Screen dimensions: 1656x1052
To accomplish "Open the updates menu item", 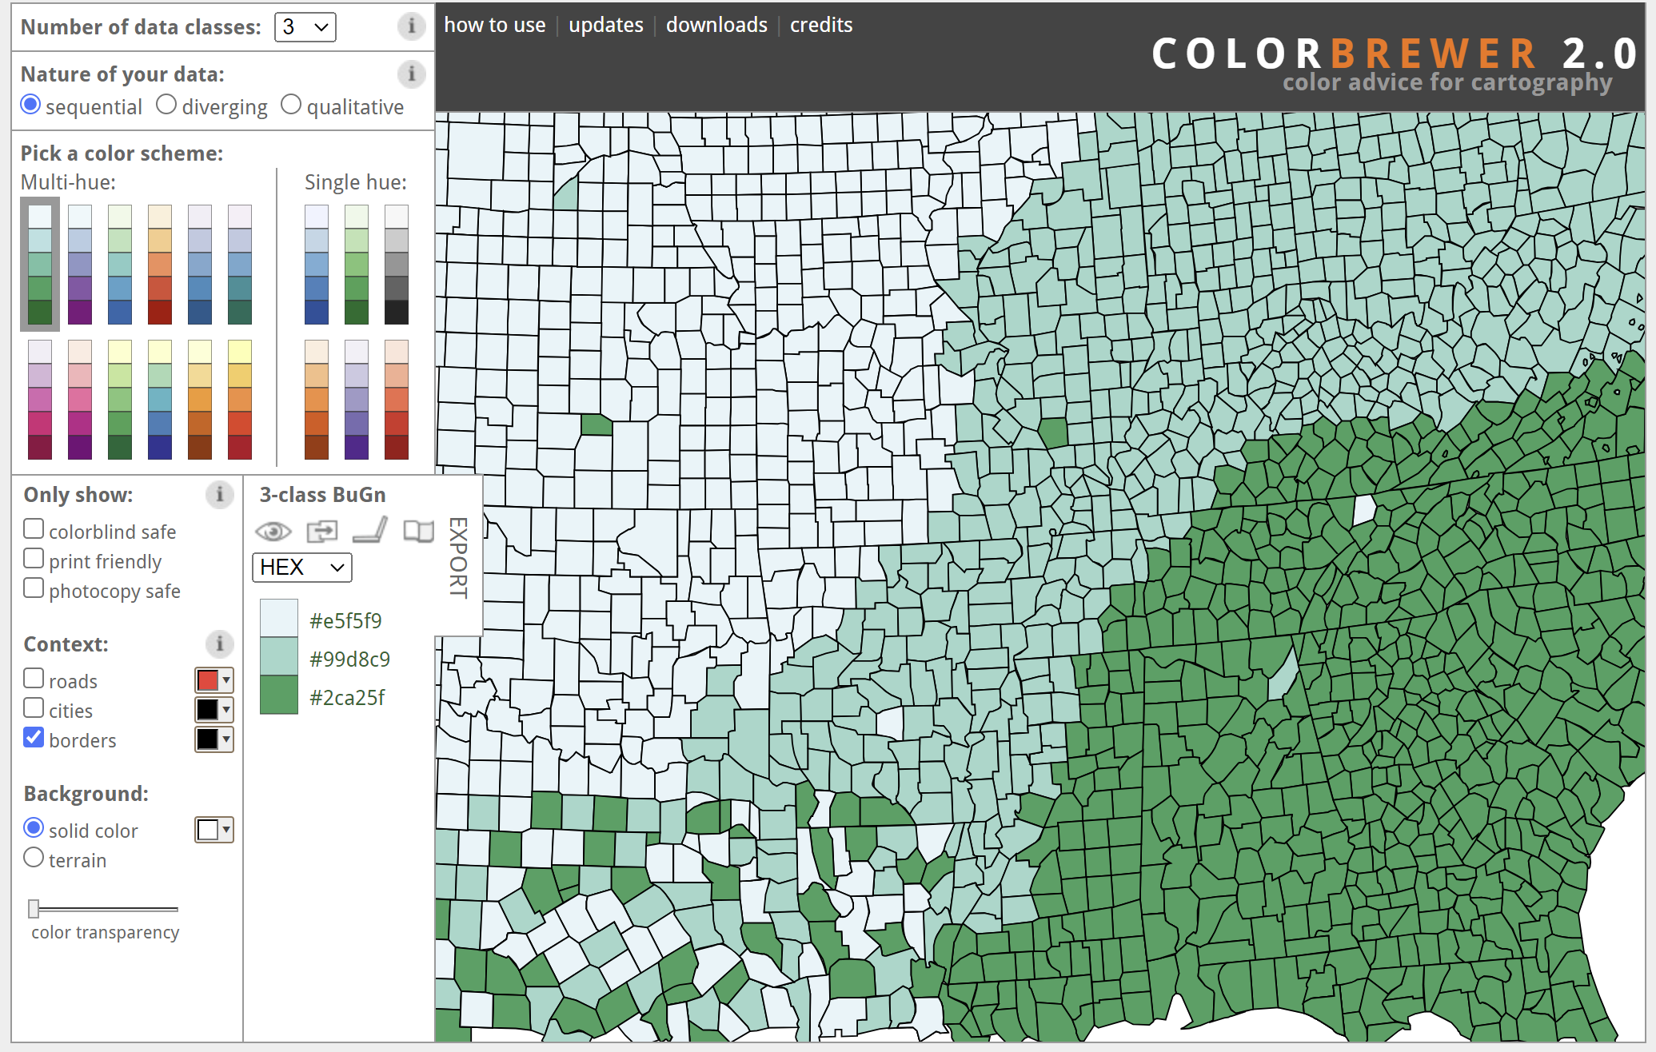I will point(605,25).
